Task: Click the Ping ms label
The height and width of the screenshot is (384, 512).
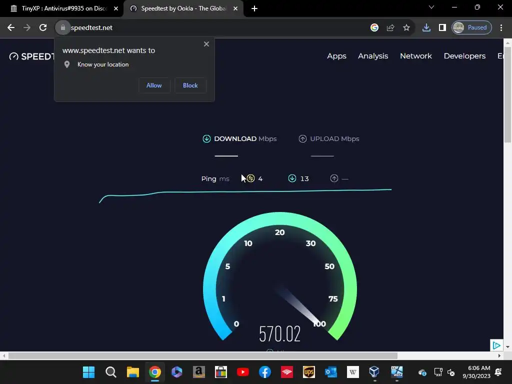Action: click(215, 179)
